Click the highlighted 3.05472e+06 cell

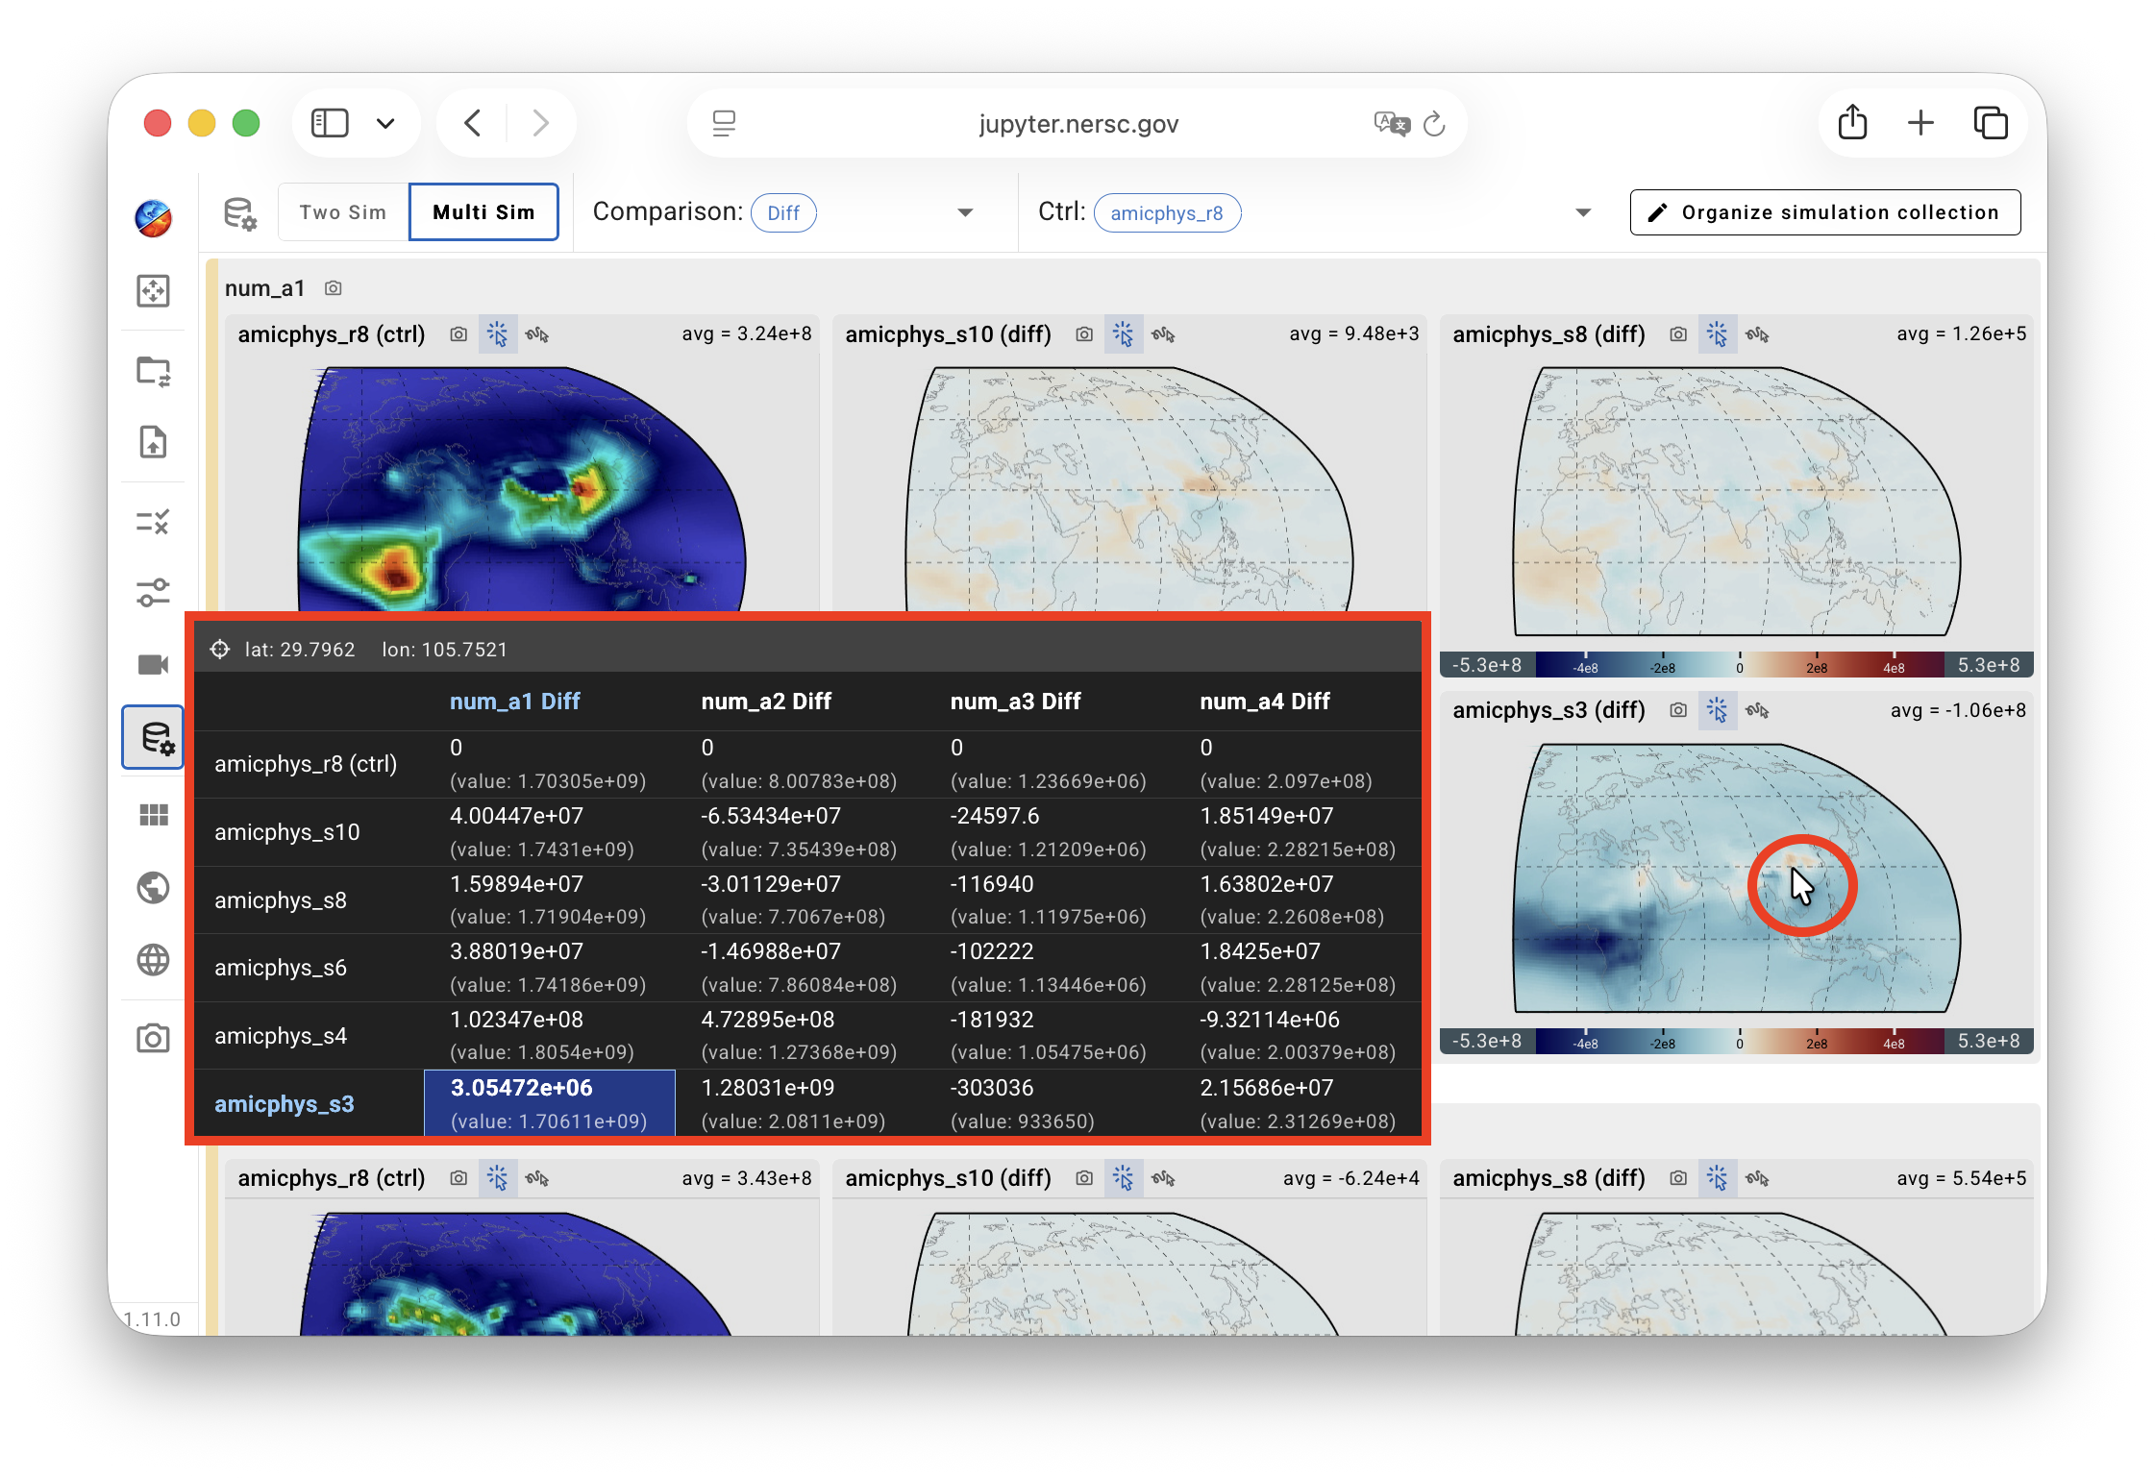550,1103
